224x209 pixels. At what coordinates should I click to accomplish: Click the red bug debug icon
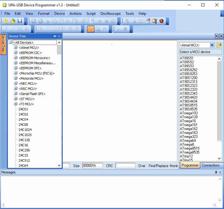(162, 21)
